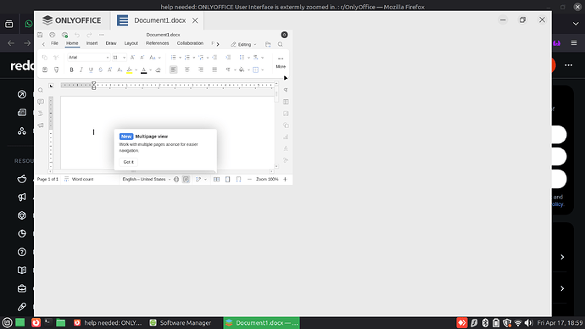Click the Word count status bar icon
Viewport: 585px width, 329px height.
[x=66, y=180]
